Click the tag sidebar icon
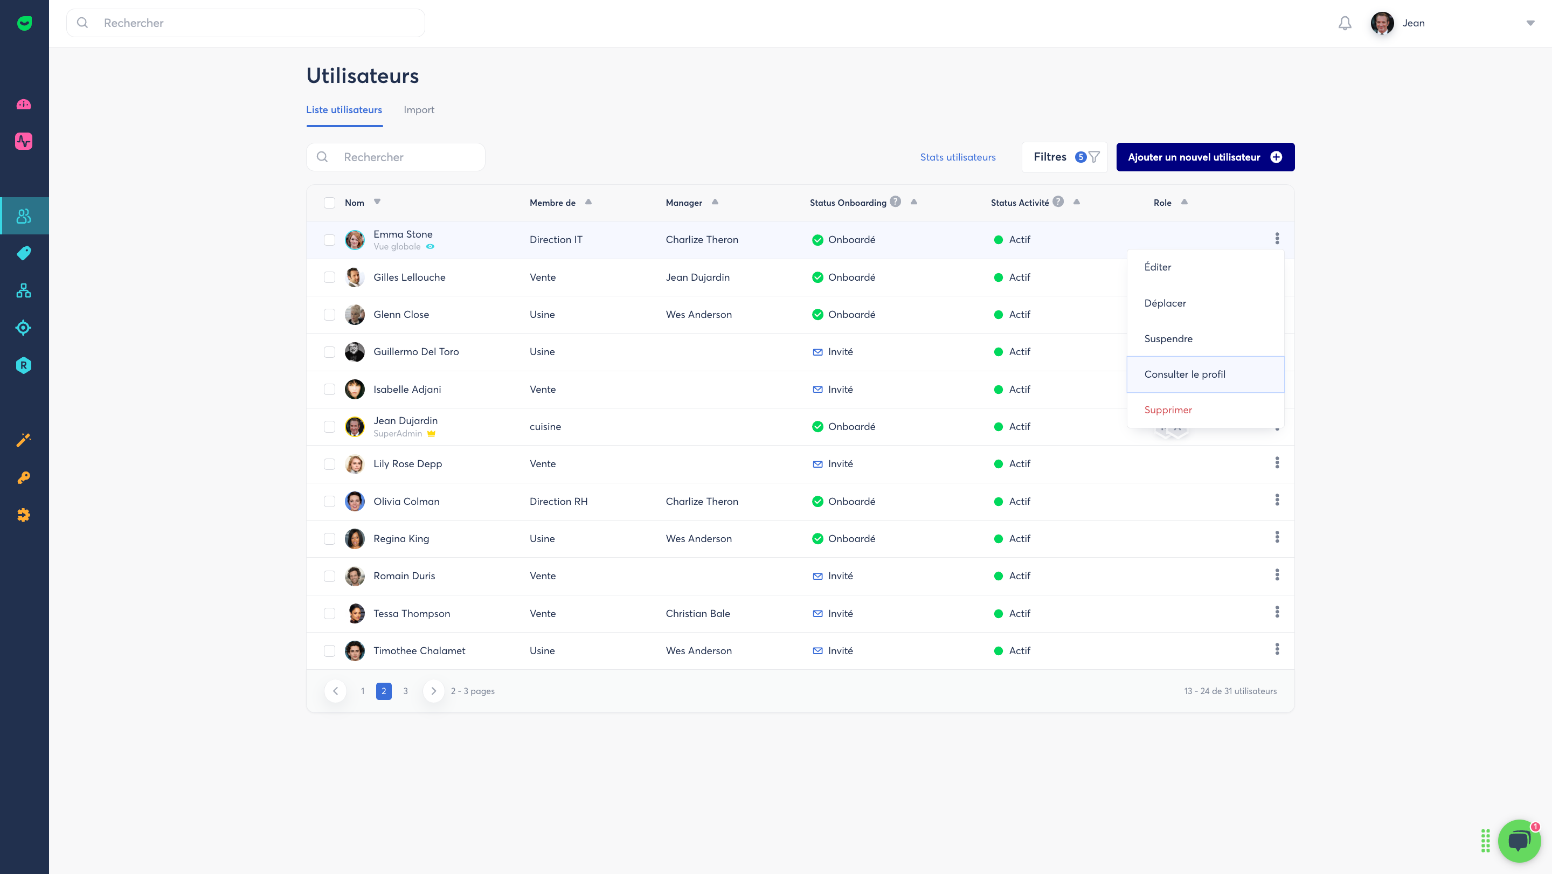This screenshot has height=874, width=1552. click(x=24, y=253)
